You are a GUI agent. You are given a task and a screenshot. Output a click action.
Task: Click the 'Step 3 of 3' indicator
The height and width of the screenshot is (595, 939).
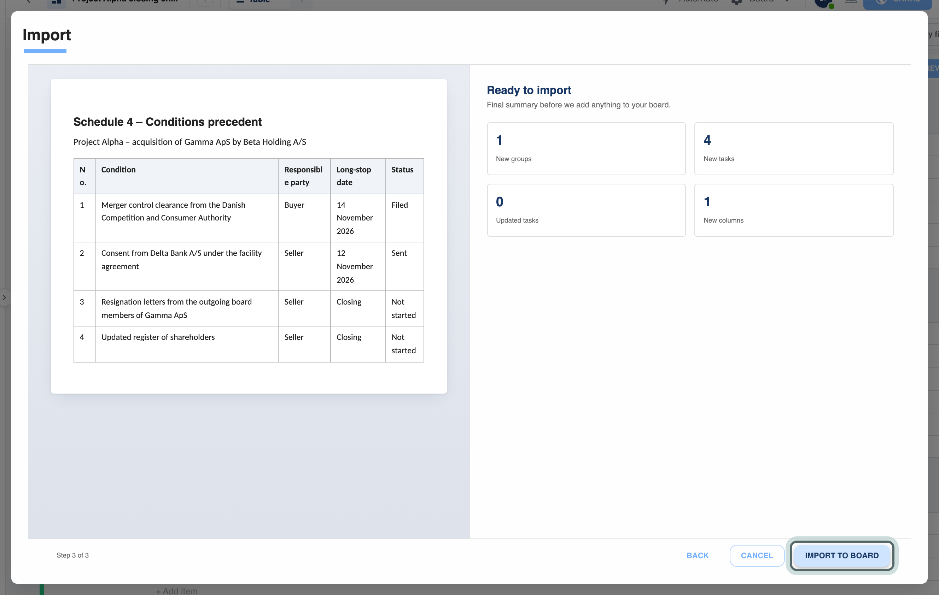pyautogui.click(x=72, y=555)
